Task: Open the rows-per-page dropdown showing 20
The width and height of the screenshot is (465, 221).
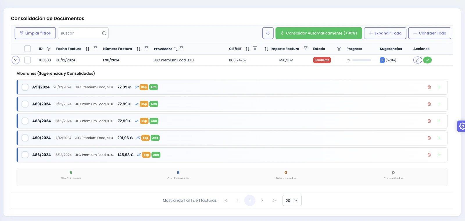Action: point(292,200)
